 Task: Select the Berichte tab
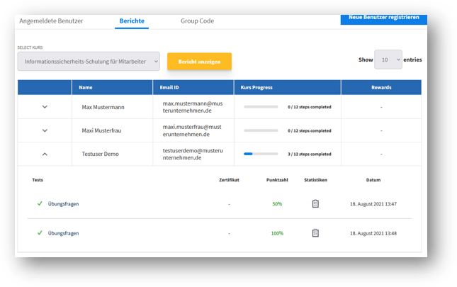click(132, 21)
